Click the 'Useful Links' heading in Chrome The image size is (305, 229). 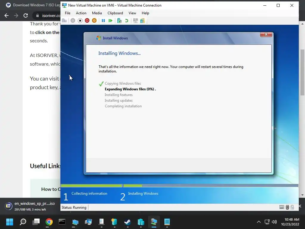coord(45,166)
